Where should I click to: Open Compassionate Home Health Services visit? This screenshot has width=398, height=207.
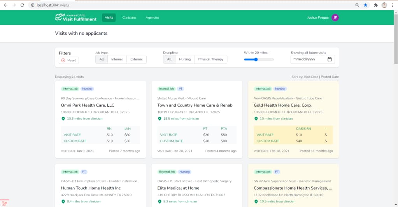tap(293, 188)
